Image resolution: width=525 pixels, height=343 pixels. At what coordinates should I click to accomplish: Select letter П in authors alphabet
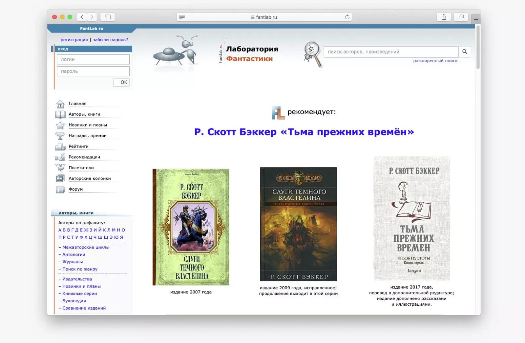pos(60,237)
